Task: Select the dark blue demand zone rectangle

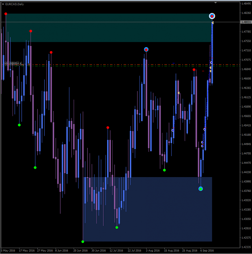Action: [148, 209]
